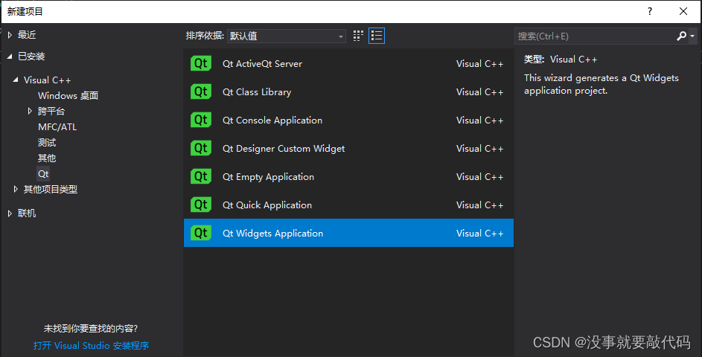Select Windows 桌面 in the tree
This screenshot has height=357, width=702.
pos(68,96)
